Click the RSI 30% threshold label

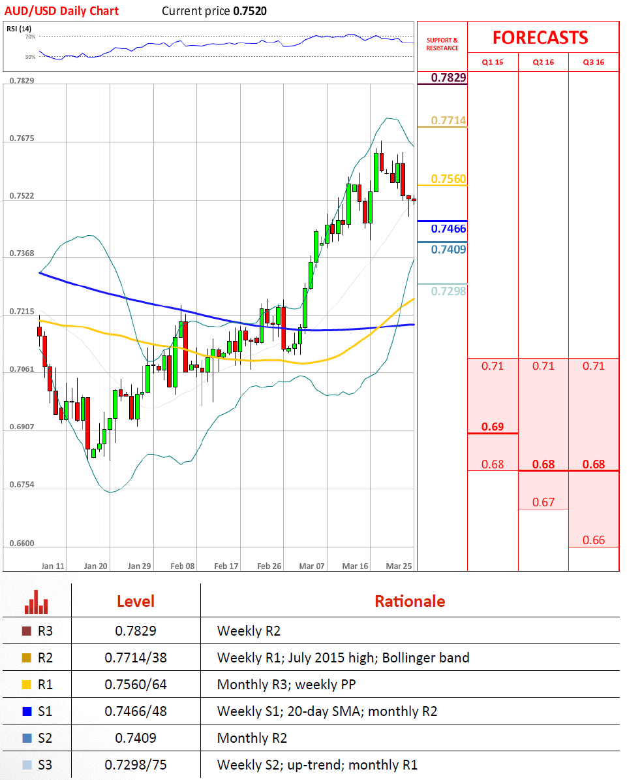pyautogui.click(x=30, y=57)
